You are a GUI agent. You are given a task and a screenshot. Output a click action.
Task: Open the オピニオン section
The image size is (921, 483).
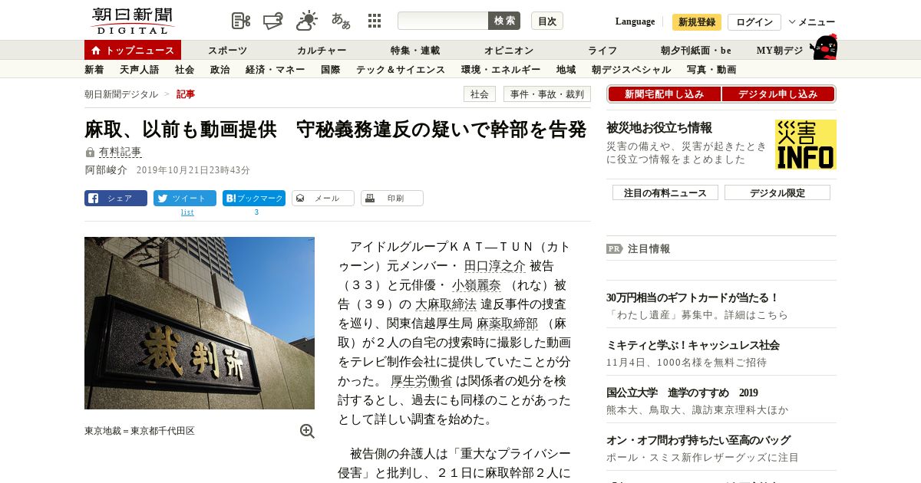tap(509, 51)
